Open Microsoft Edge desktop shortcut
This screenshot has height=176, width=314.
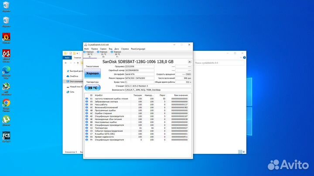tap(6, 72)
